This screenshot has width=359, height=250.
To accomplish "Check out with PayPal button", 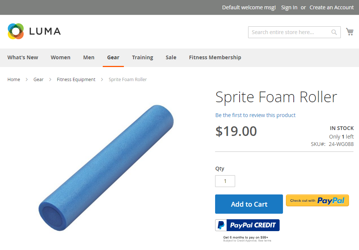I will pyautogui.click(x=317, y=201).
